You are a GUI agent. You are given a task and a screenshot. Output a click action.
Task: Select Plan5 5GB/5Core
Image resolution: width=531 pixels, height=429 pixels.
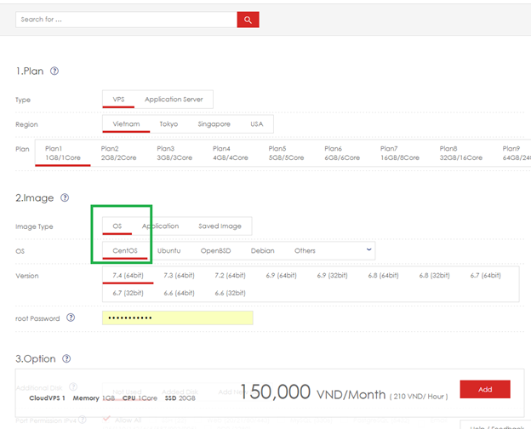coord(286,153)
